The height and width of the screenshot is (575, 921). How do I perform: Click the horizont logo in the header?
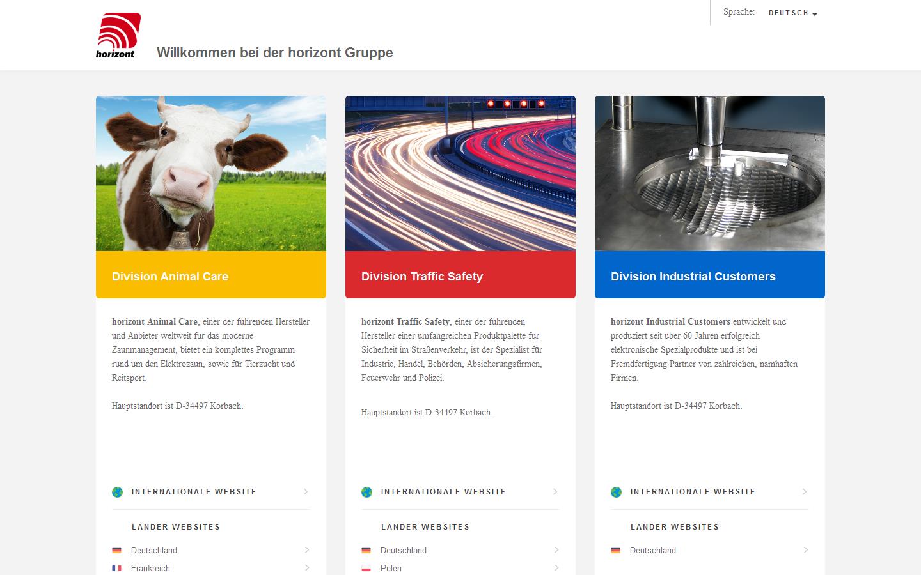point(118,36)
